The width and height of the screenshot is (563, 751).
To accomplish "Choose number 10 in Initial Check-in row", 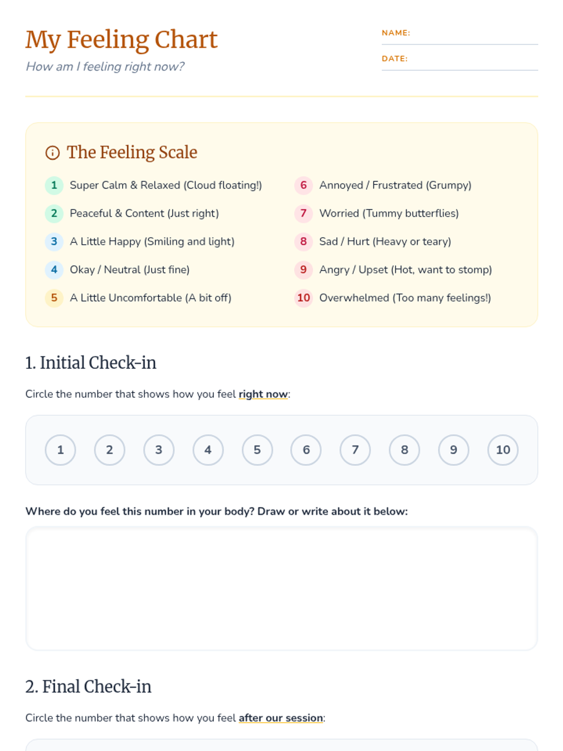I will point(503,450).
